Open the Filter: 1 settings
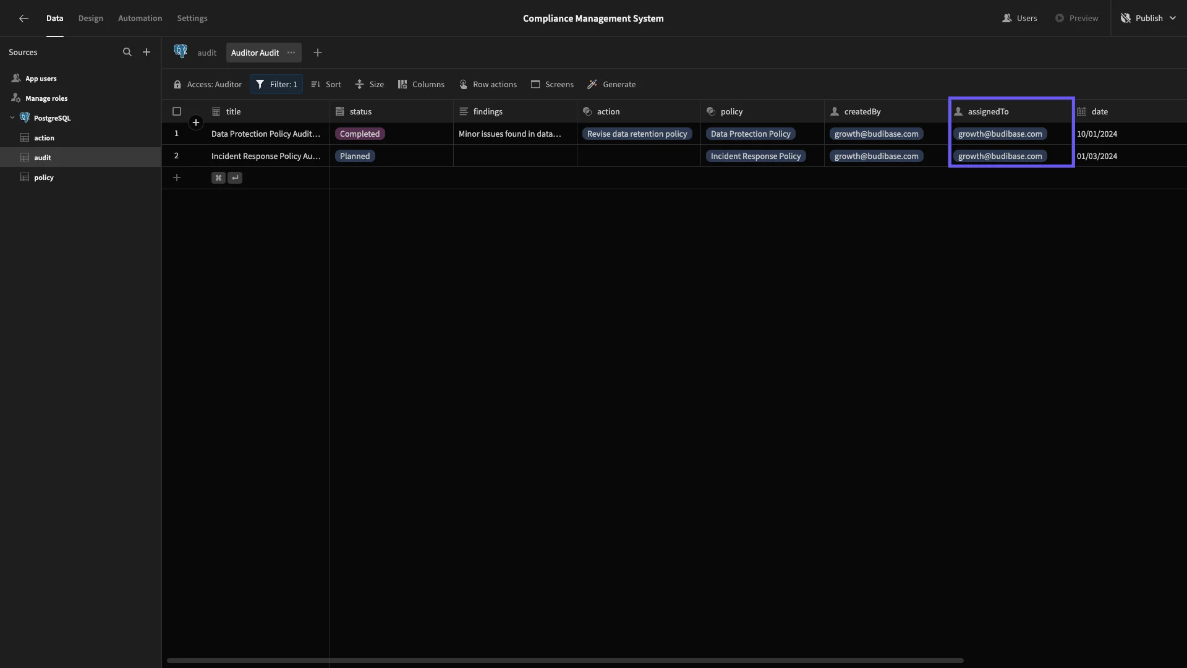1187x668 pixels. click(276, 85)
